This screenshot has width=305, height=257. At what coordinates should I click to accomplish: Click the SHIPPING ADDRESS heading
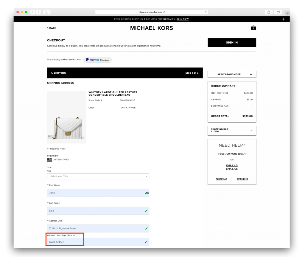(x=60, y=83)
